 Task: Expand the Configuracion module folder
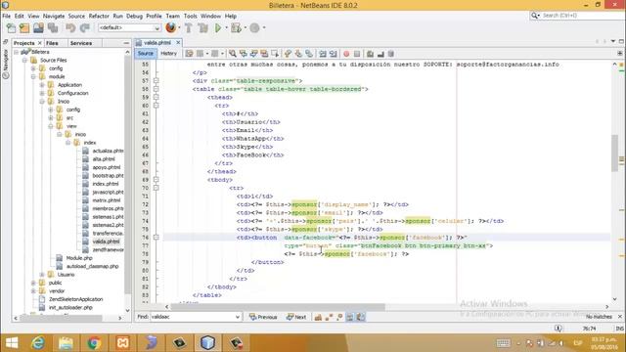point(42,93)
